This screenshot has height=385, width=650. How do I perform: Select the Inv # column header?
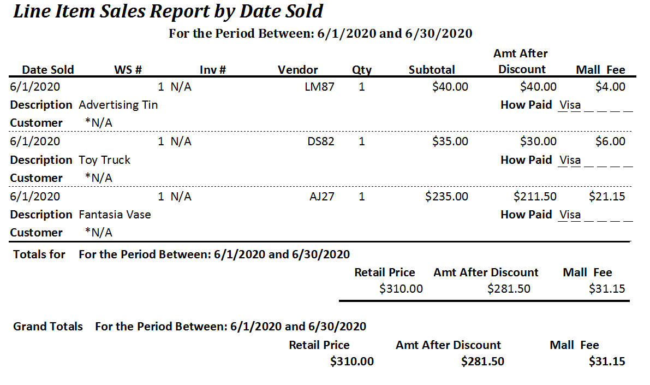point(212,69)
